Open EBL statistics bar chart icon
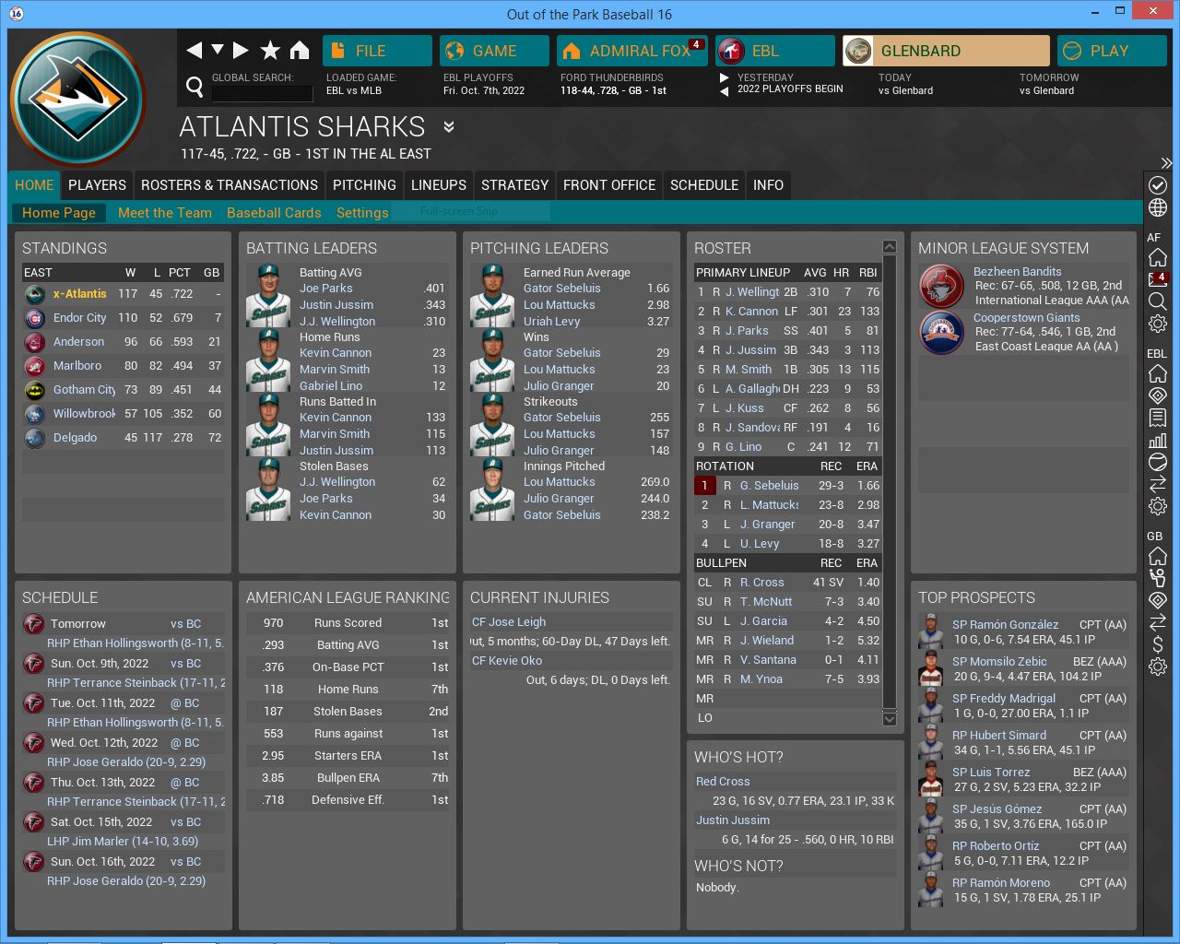Screen dimensions: 1180x944 [x=1158, y=440]
